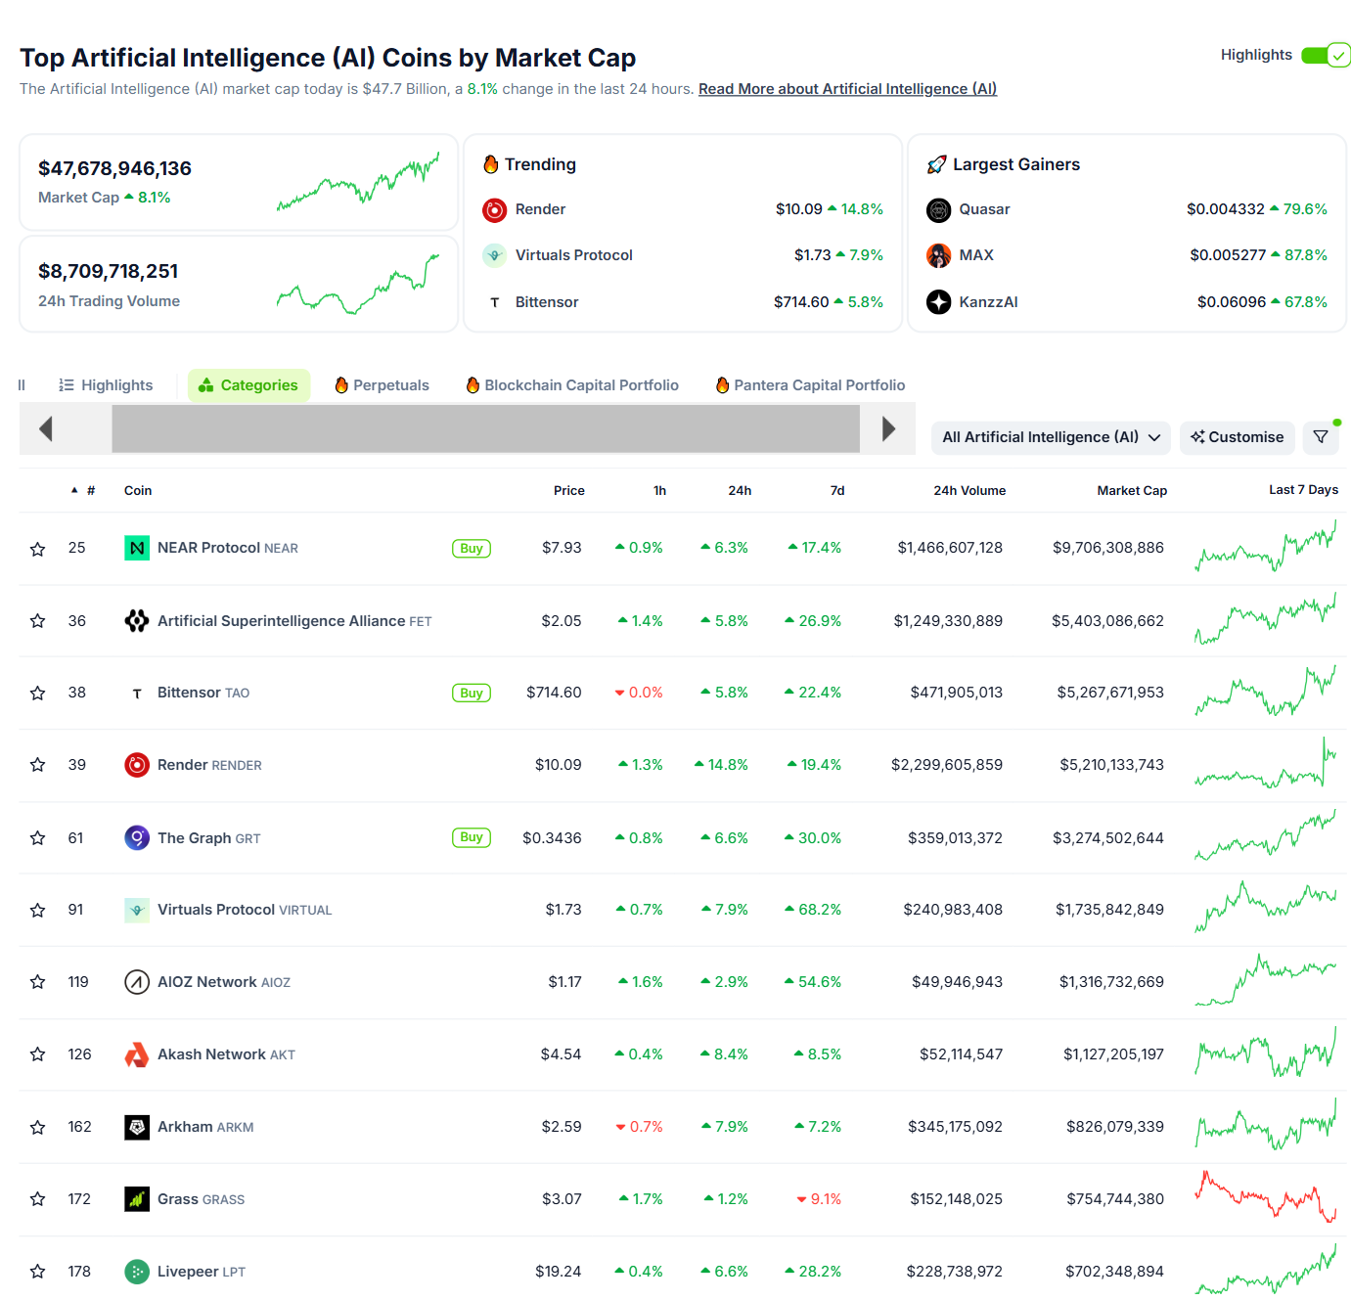Click the Trending fire icon

click(x=491, y=164)
